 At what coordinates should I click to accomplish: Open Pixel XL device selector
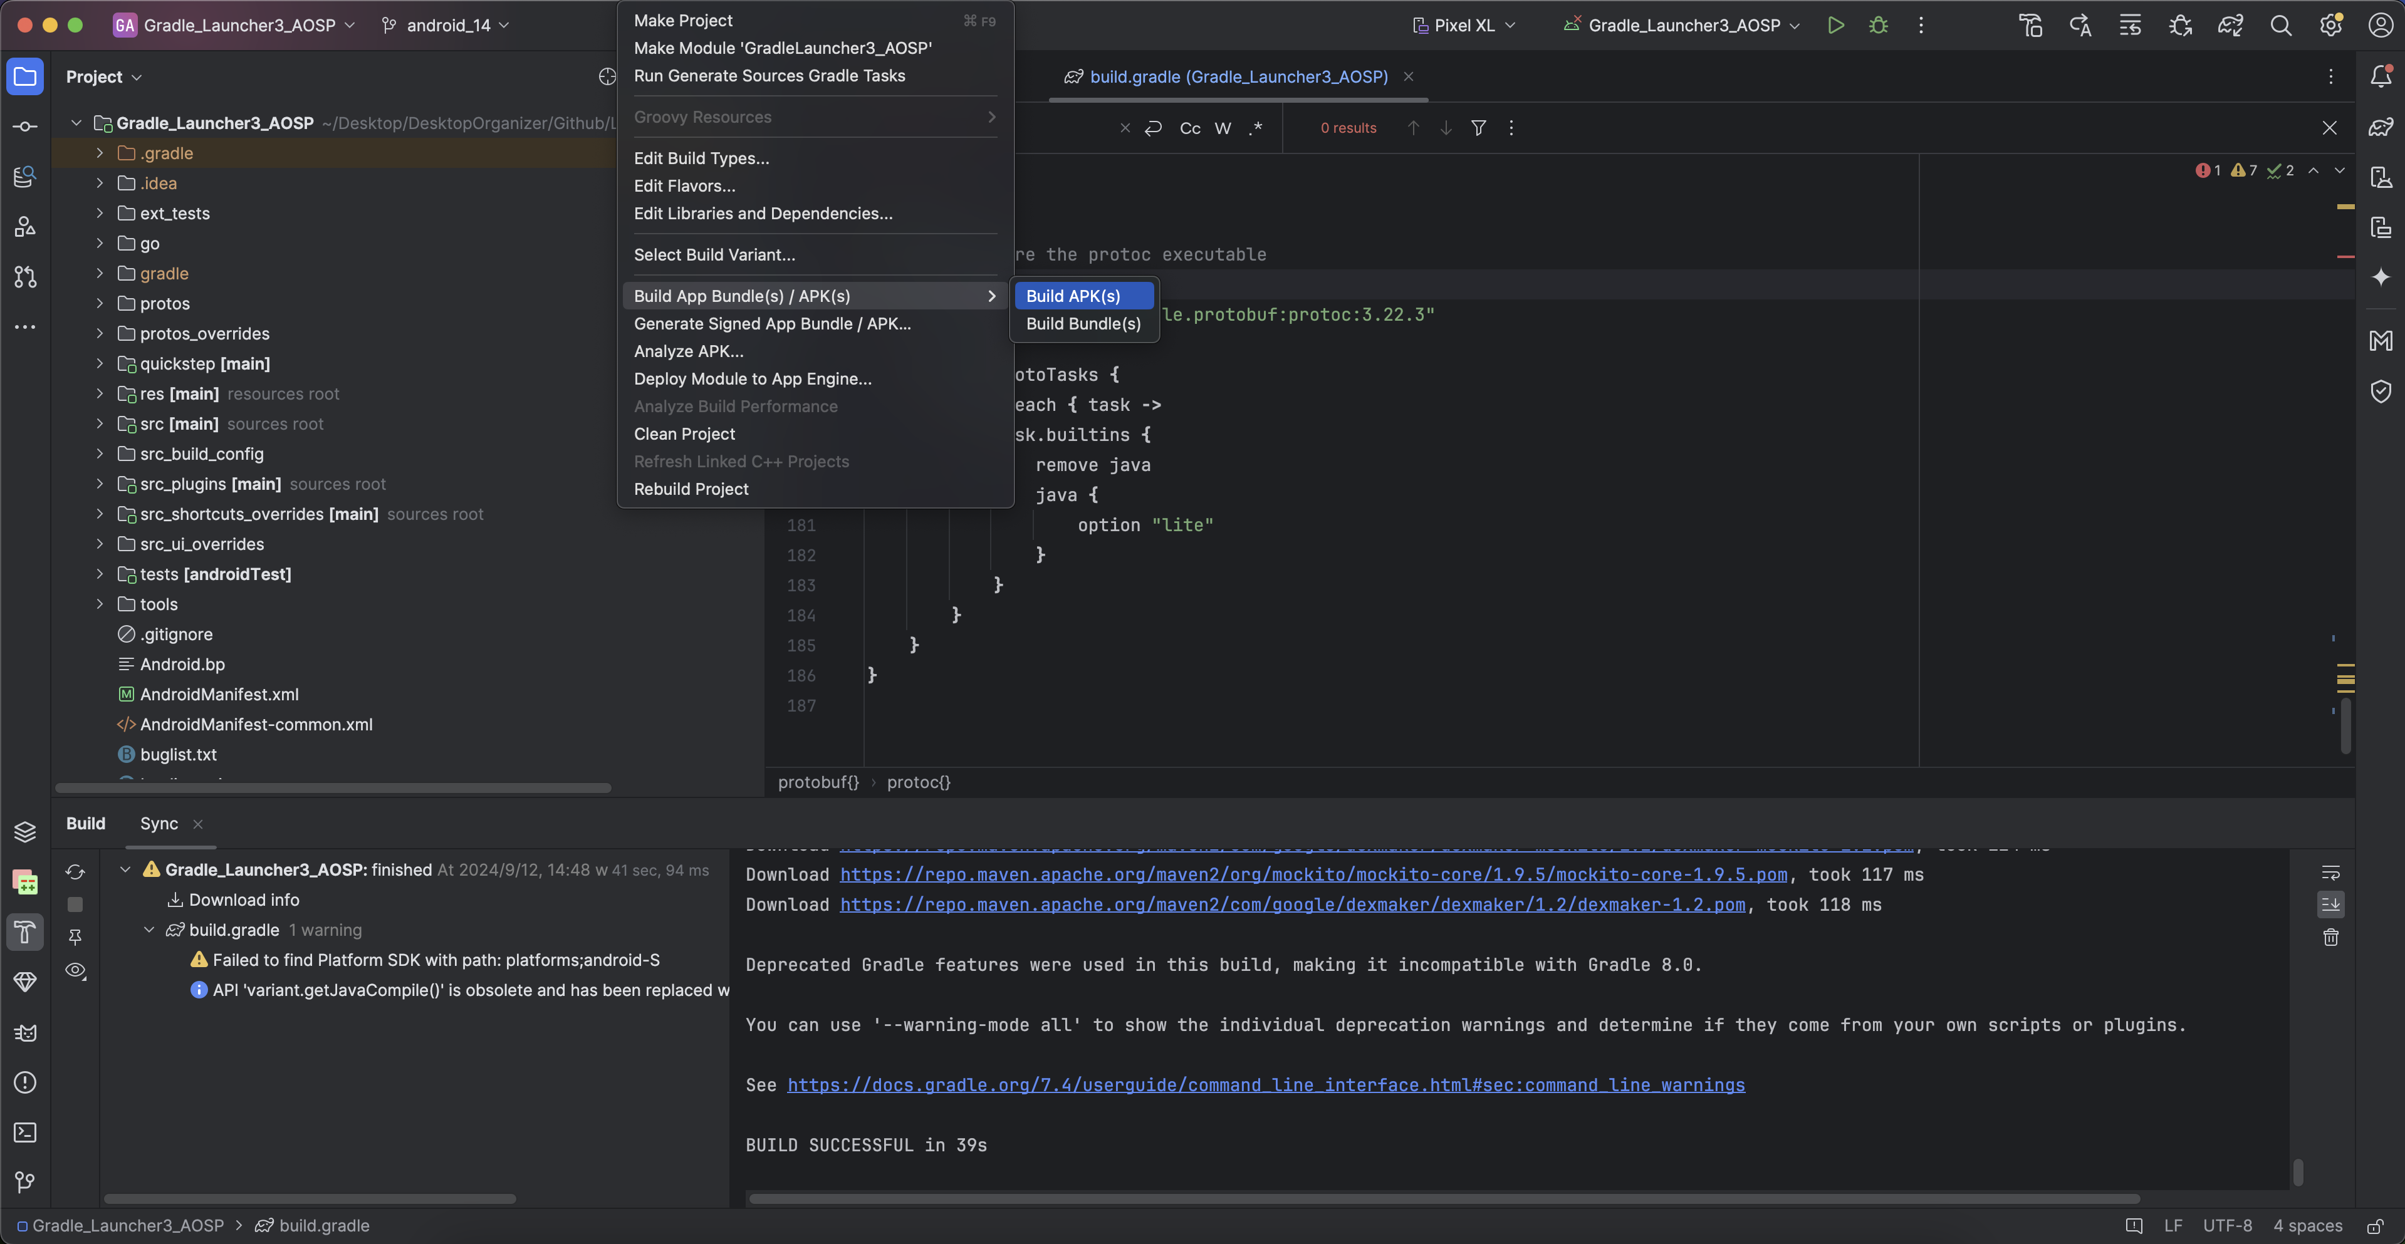pos(1464,25)
